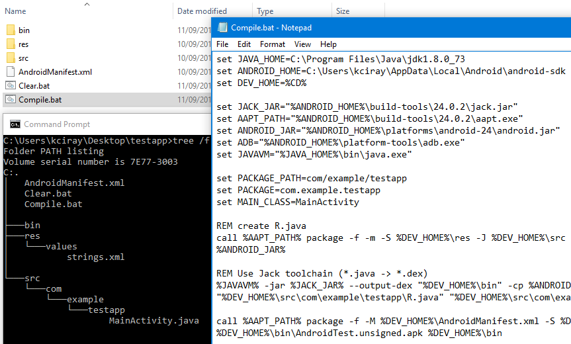Click the Command Prompt window icon
The image size is (571, 344).
click(15, 124)
